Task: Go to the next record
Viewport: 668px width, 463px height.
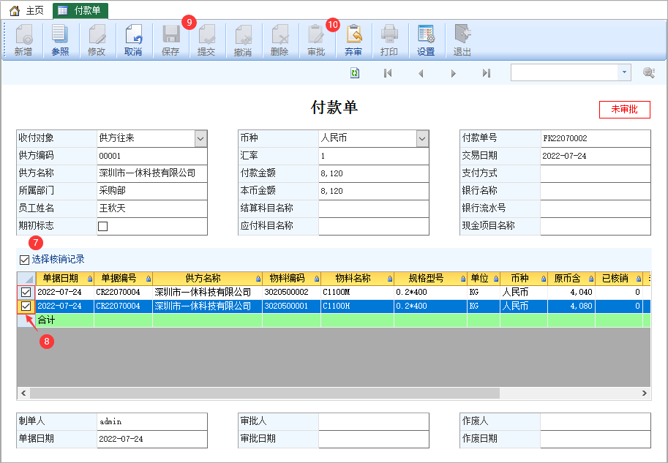Action: click(x=454, y=73)
